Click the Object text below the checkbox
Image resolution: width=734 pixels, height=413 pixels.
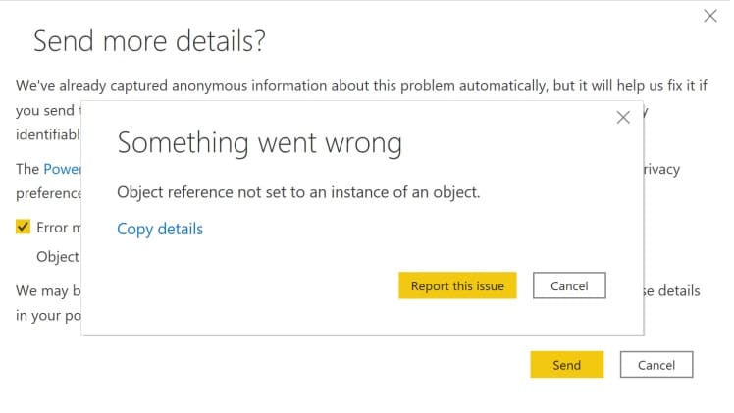[x=57, y=256]
